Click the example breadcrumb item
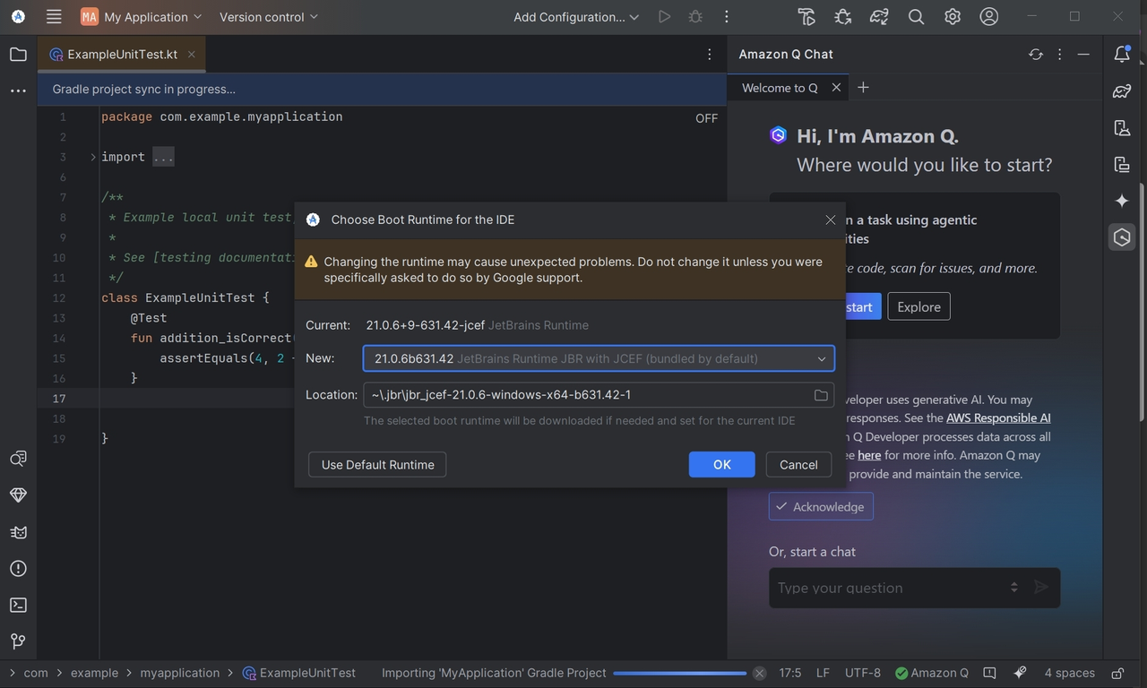This screenshot has height=688, width=1147. coord(94,673)
